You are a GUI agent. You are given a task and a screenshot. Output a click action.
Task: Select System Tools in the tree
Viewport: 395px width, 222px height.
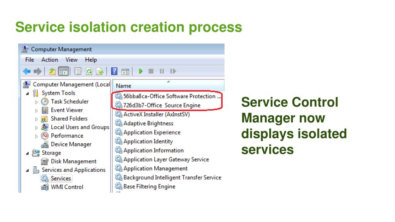[x=59, y=93]
